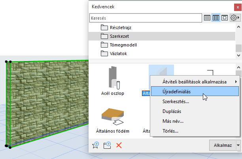Select the Részletrajz folder
Viewport: 242px width, 159px height.
[x=162, y=28]
